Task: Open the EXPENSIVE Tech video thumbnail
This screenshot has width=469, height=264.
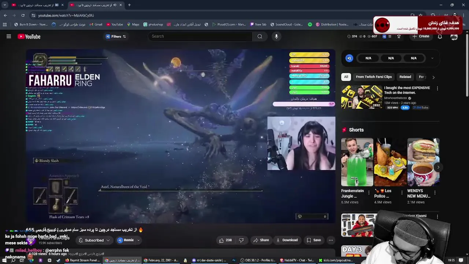Action: click(x=362, y=97)
